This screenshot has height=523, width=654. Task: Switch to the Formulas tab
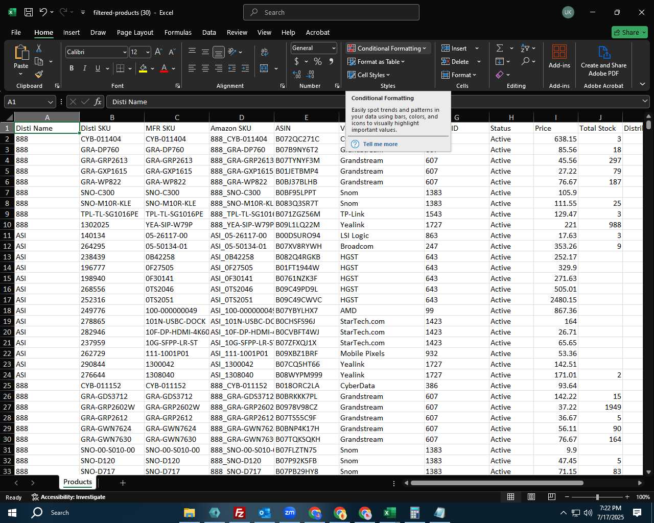[178, 32]
